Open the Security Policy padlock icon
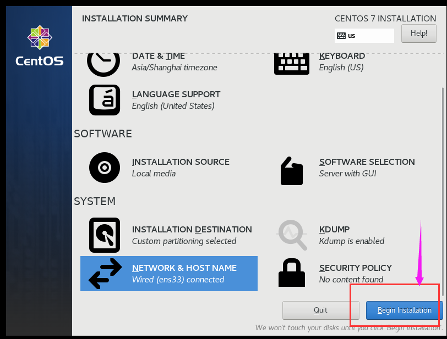 [x=292, y=273]
